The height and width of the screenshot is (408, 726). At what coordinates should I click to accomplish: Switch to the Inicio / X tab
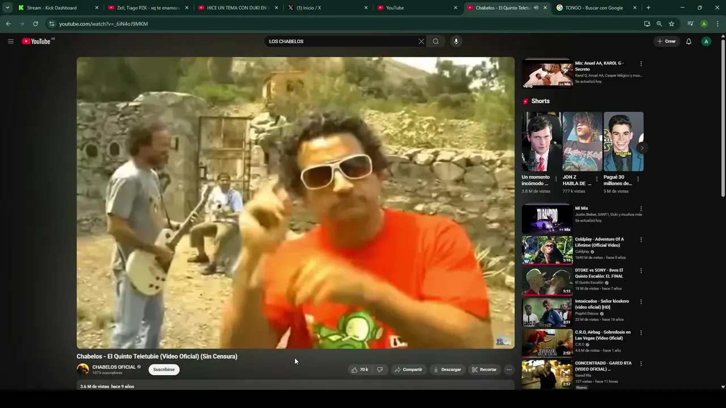point(327,8)
